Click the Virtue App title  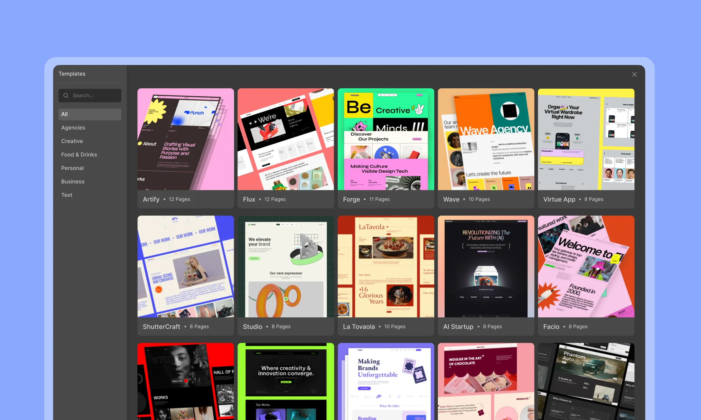(559, 199)
